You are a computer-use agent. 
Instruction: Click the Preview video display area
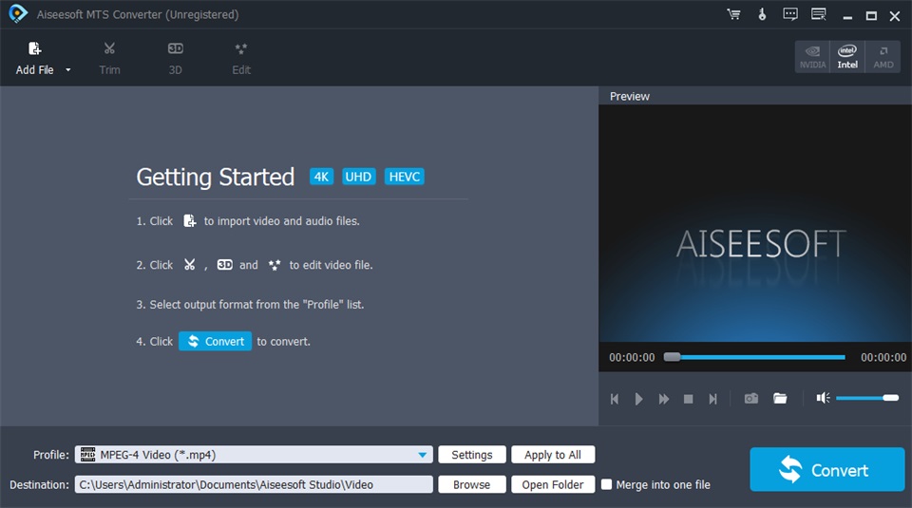[755, 223]
